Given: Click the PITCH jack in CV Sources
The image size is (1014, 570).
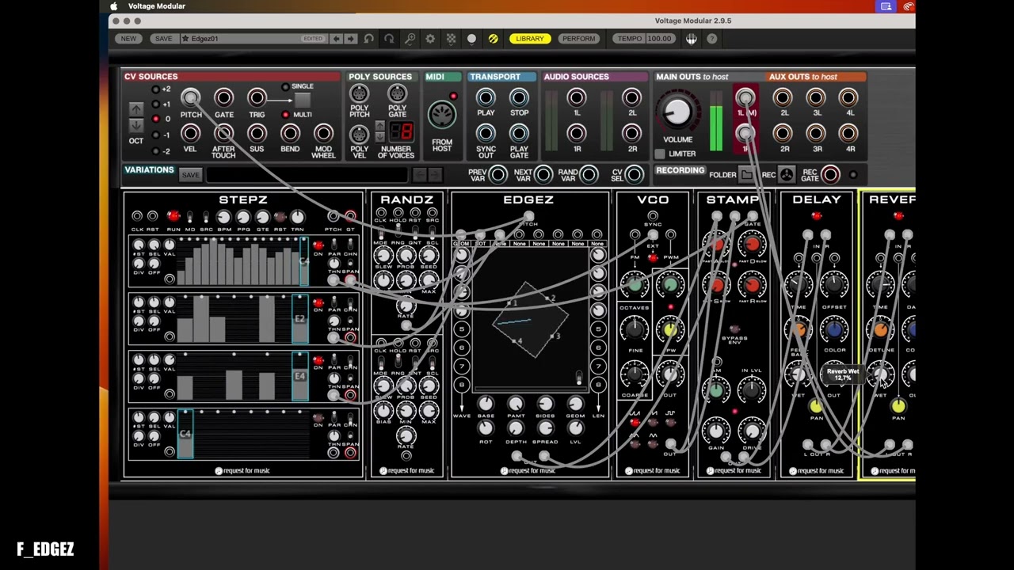Looking at the screenshot, I should click(191, 98).
